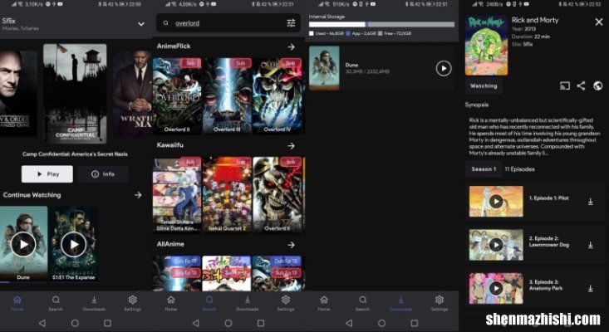This screenshot has width=609, height=332.
Task: Play Episode 1: Pilot thumbnail
Action: tap(496, 202)
